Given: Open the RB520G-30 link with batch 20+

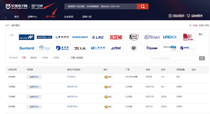Looking at the screenshot, I should coord(72,87).
